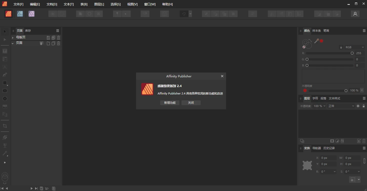Click the 关闭 button to dismiss the dialog
The height and width of the screenshot is (191, 367).
tap(191, 103)
